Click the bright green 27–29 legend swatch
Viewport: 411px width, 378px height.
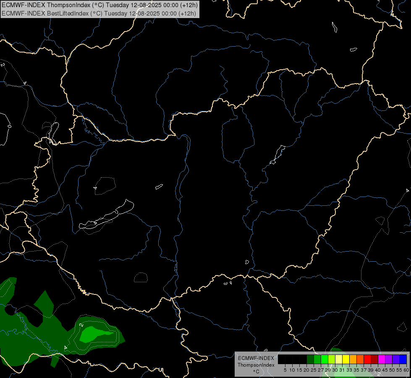pyautogui.click(x=325, y=359)
